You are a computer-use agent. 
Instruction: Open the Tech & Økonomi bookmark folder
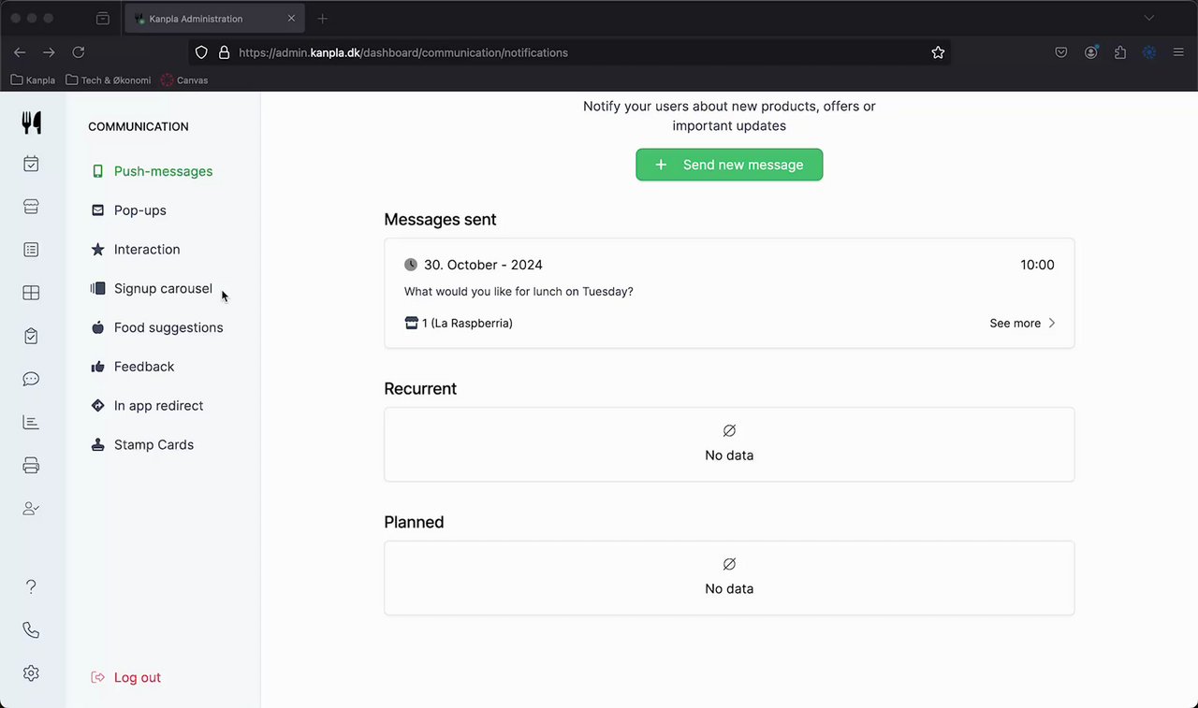pos(108,80)
